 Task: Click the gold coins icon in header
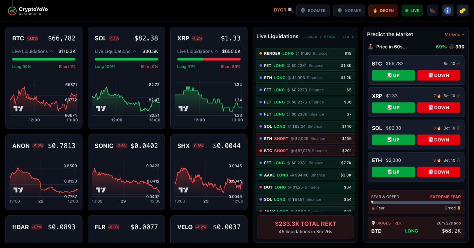tap(463, 11)
